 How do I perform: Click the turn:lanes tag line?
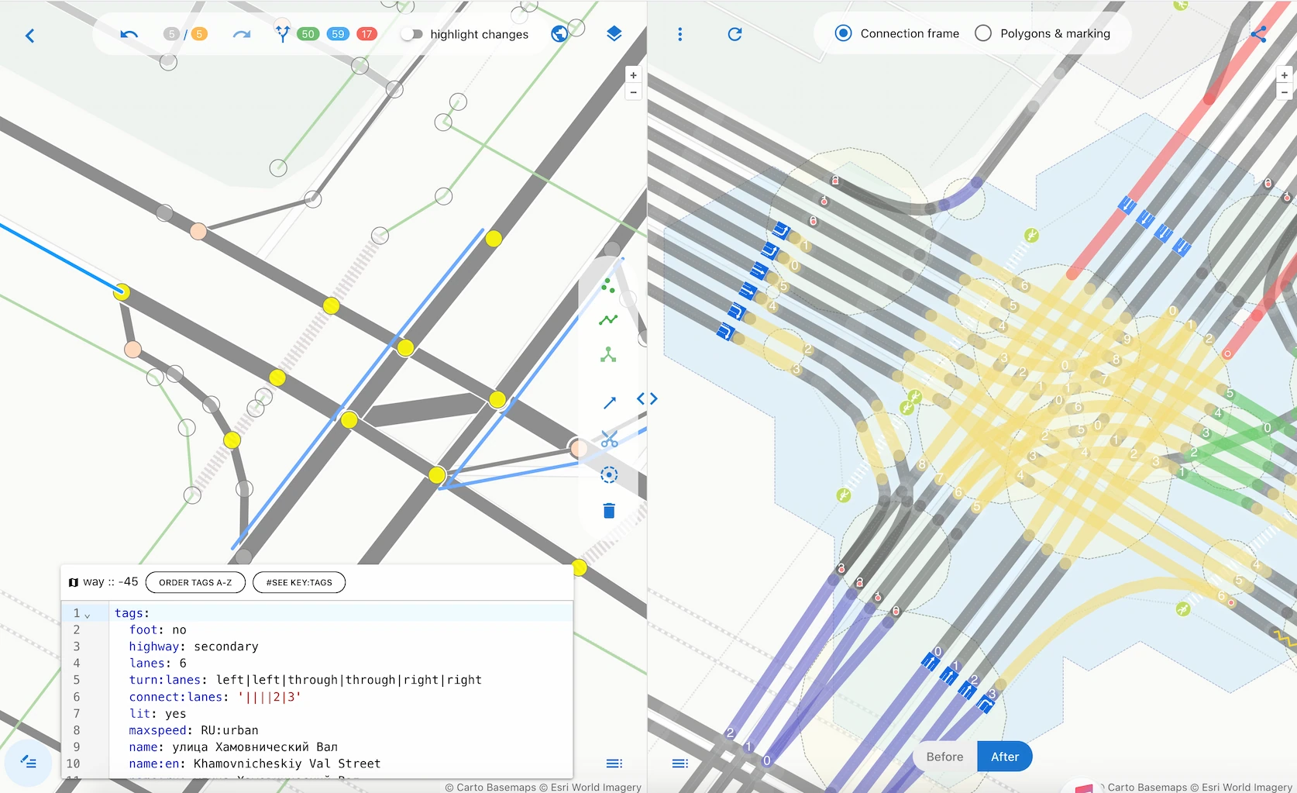point(305,680)
